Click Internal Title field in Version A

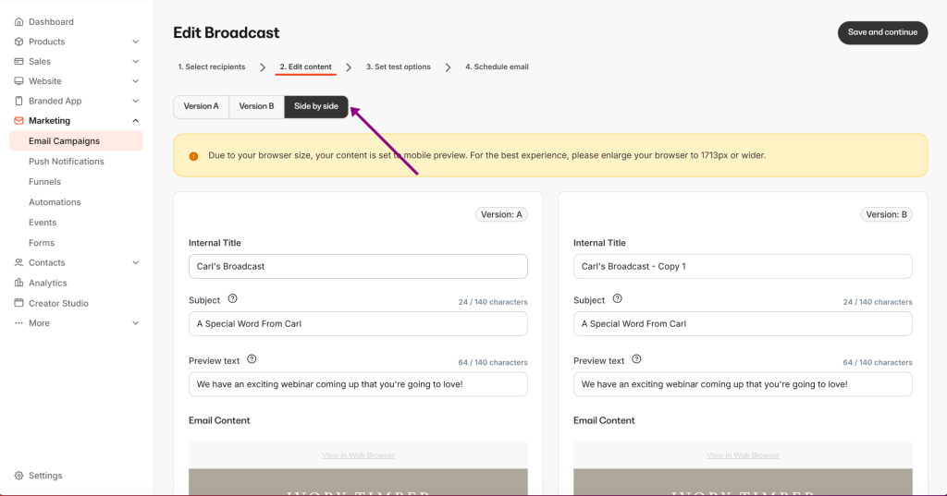pyautogui.click(x=358, y=266)
